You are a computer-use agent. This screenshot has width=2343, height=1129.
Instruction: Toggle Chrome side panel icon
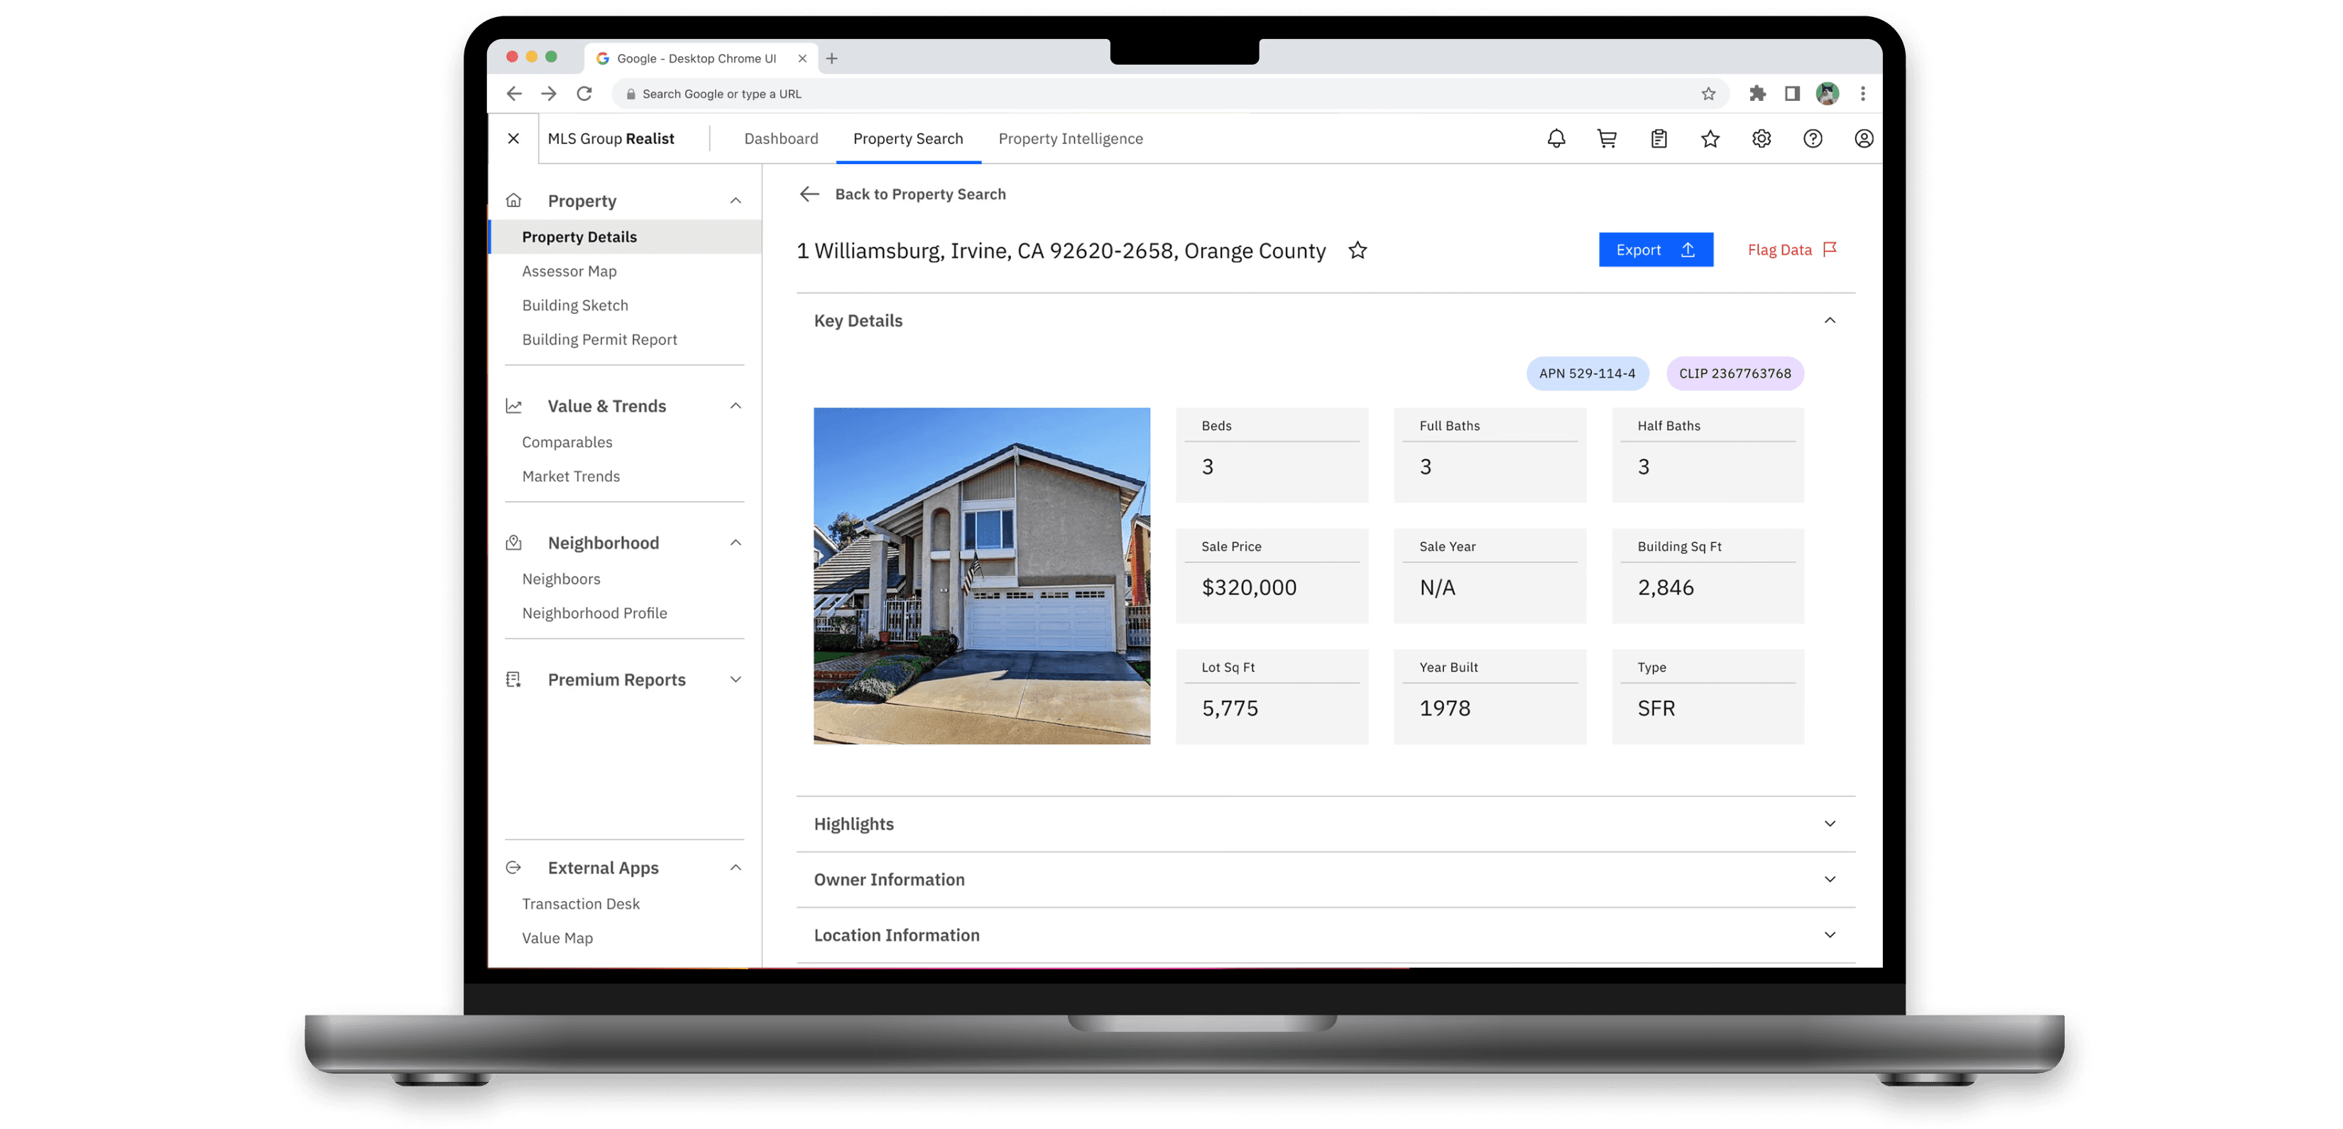1792,94
